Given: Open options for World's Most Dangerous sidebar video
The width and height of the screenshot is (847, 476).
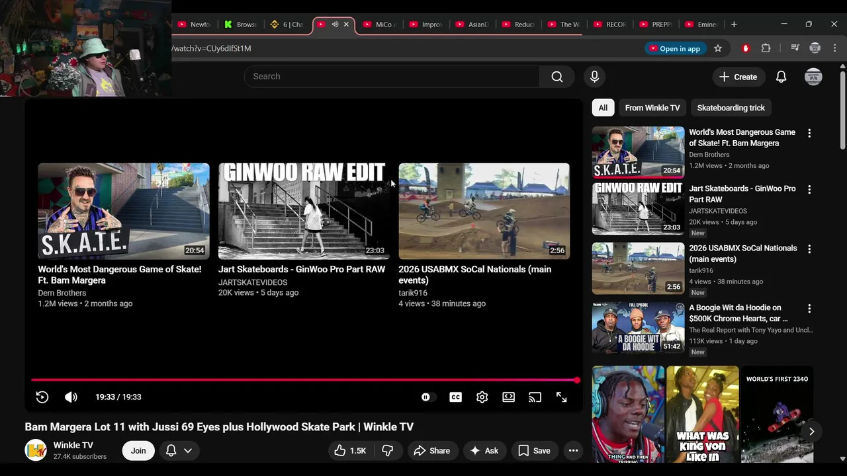Looking at the screenshot, I should tap(809, 133).
